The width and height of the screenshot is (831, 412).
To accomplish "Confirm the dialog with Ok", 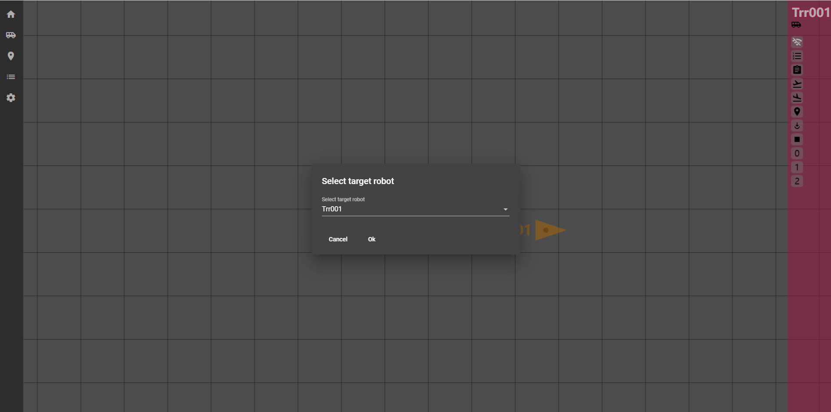I will (372, 239).
